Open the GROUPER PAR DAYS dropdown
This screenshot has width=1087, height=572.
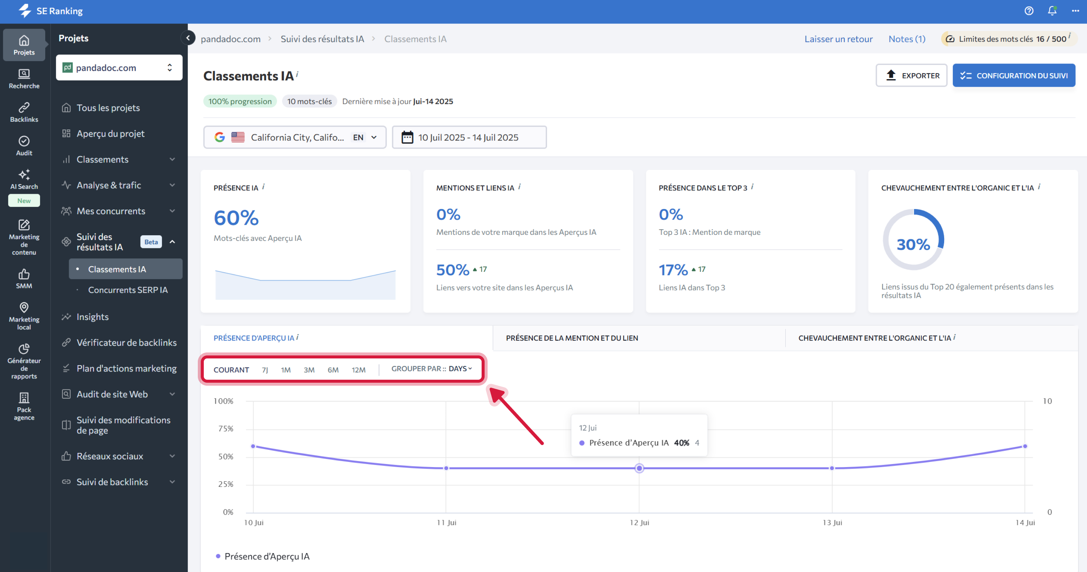(432, 369)
